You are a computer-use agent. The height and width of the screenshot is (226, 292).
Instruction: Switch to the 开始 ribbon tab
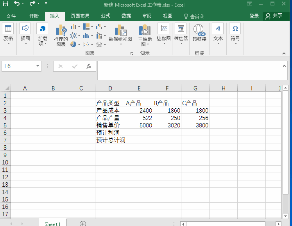(x=34, y=16)
